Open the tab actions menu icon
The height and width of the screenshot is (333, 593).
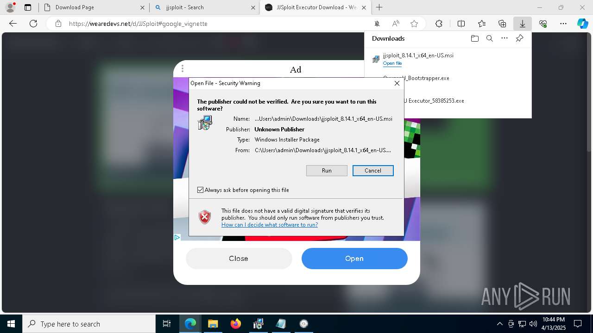pyautogui.click(x=28, y=7)
